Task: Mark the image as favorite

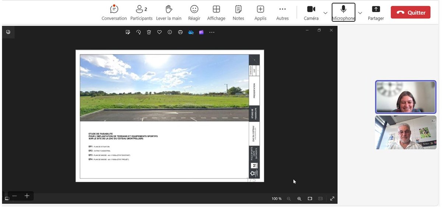Action: pos(159,32)
